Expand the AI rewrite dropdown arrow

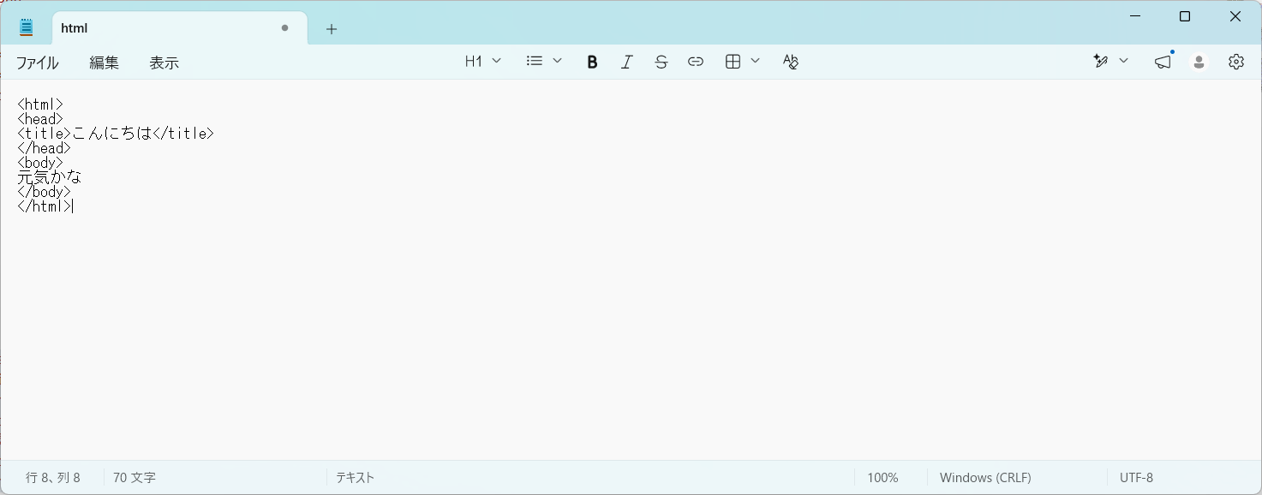click(x=1124, y=61)
